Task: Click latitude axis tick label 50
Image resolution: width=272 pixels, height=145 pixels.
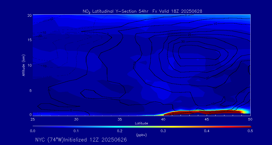Action: point(250,119)
